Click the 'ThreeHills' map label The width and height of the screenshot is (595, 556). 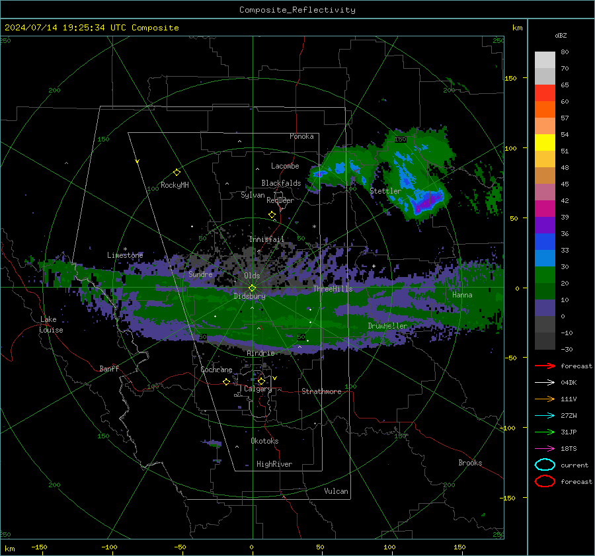click(333, 289)
